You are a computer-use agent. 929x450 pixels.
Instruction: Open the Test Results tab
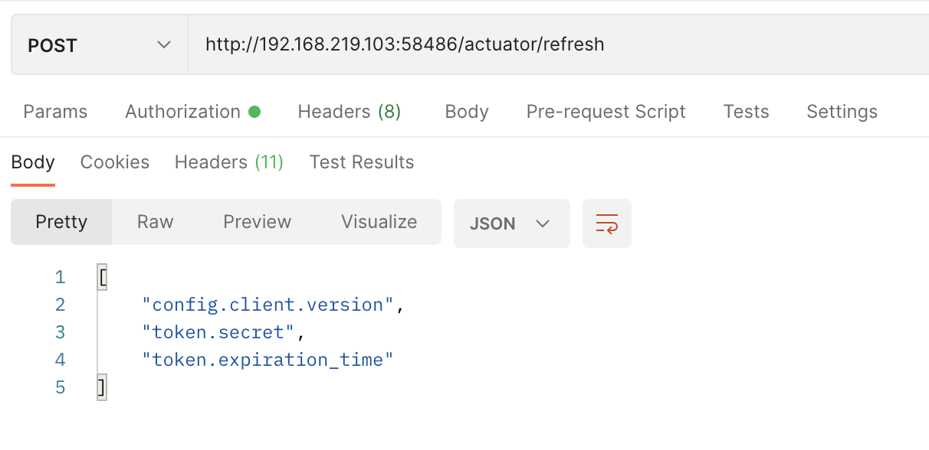[x=362, y=162]
